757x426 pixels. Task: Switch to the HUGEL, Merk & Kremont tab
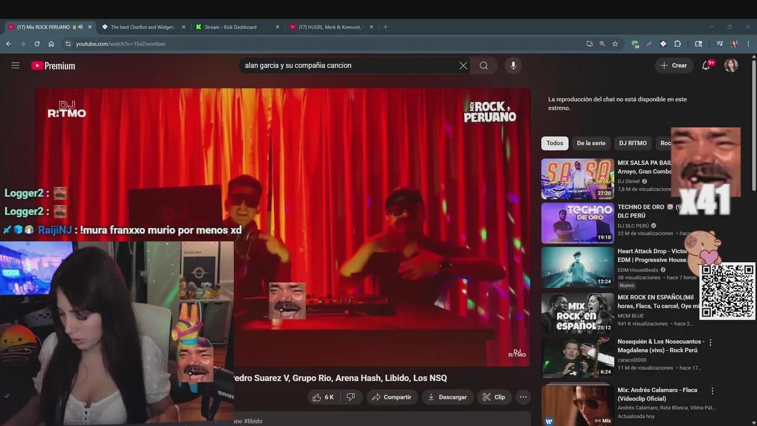point(330,27)
